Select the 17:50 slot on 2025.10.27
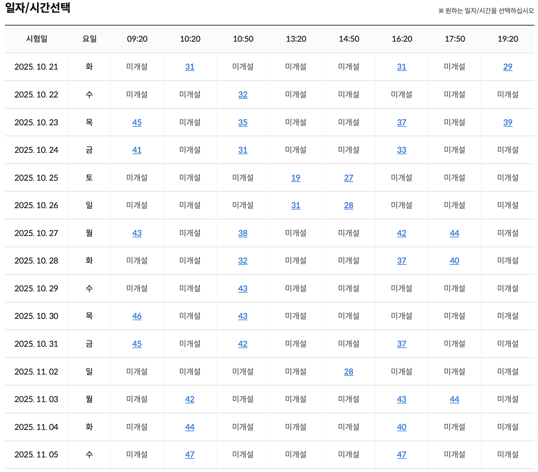Viewport: 538px width, 472px height. (455, 233)
